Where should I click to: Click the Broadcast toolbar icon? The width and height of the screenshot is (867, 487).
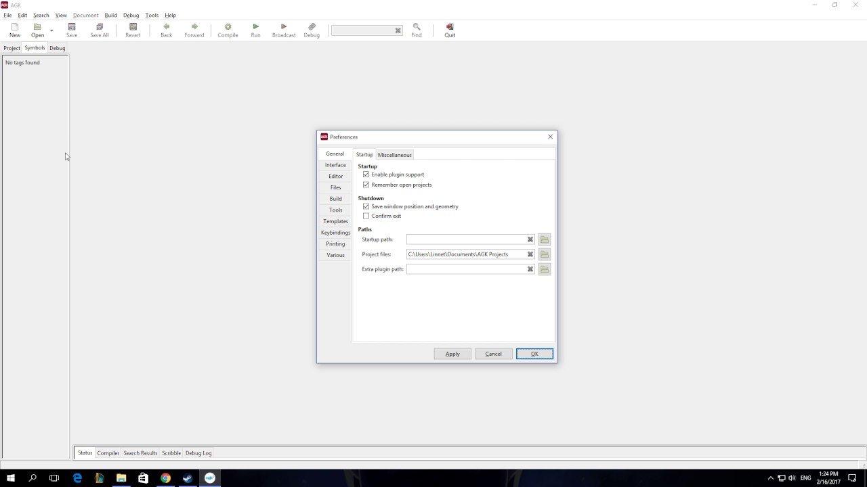click(284, 30)
